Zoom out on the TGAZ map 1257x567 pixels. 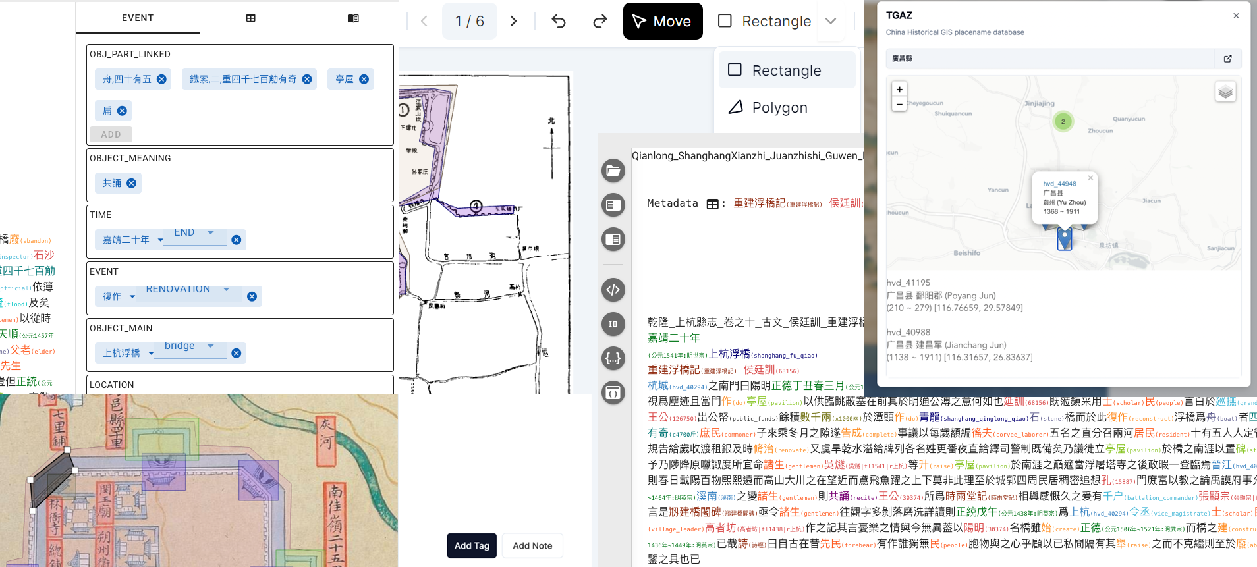click(899, 104)
